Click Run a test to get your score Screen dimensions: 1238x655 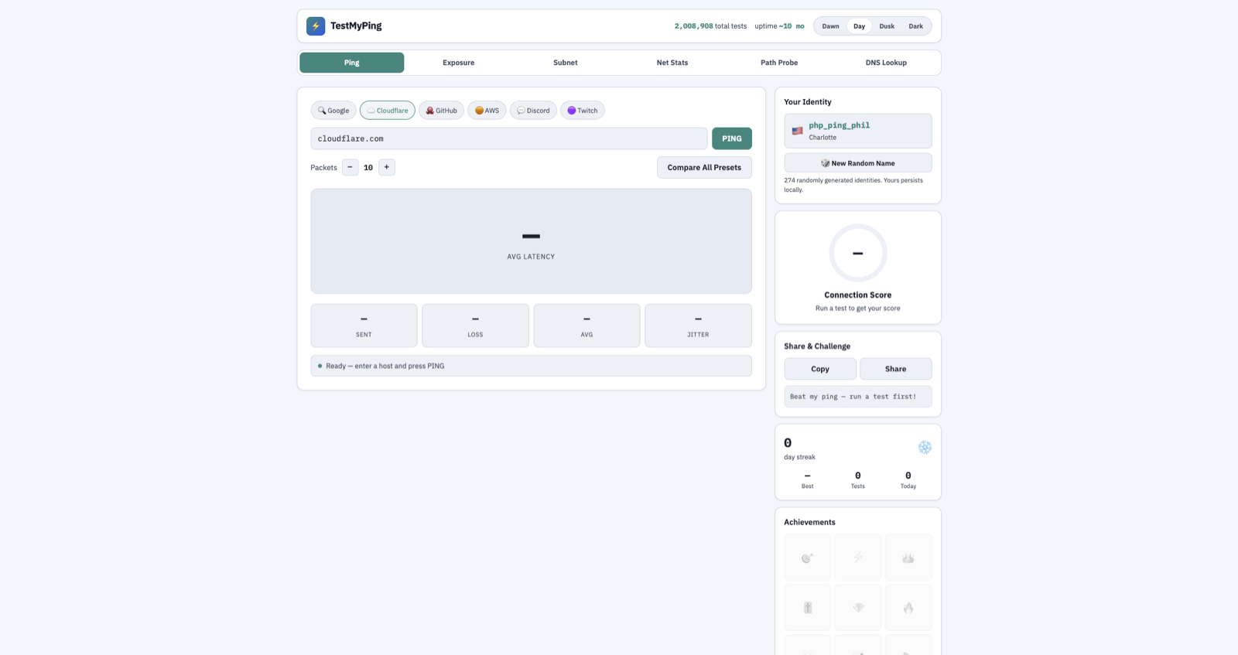[x=858, y=309]
